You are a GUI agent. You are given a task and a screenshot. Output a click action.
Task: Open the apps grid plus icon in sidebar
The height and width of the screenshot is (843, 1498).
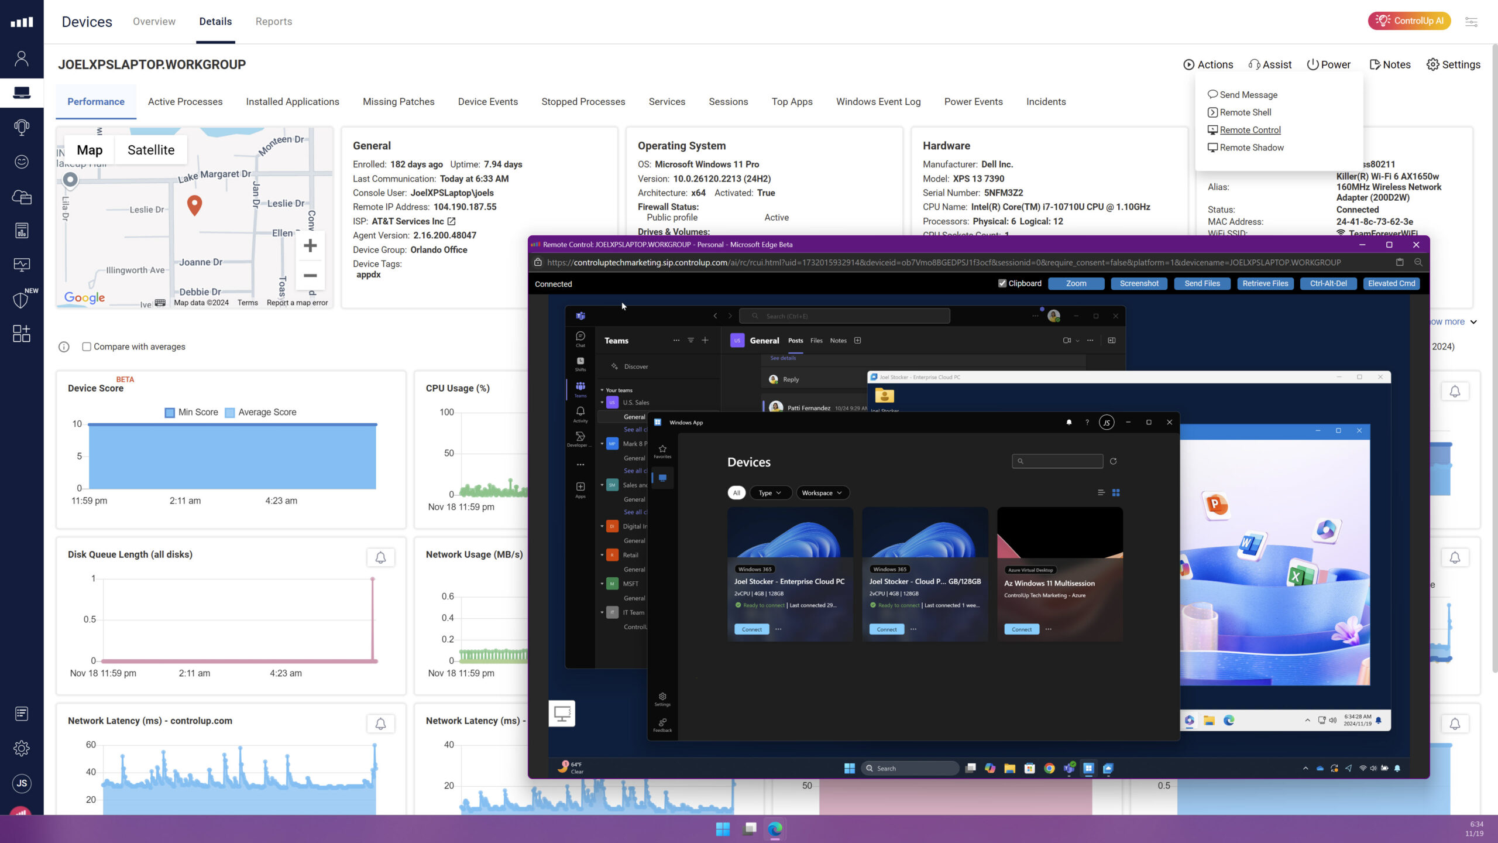click(22, 334)
